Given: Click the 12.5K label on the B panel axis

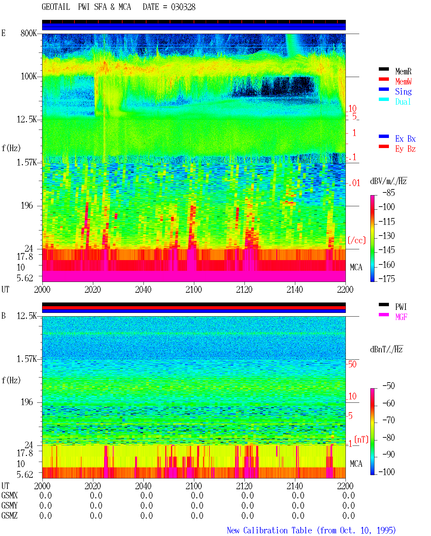Looking at the screenshot, I should click(x=27, y=316).
